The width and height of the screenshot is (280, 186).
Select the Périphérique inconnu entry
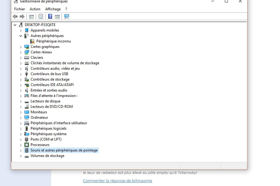pyautogui.click(x=54, y=41)
